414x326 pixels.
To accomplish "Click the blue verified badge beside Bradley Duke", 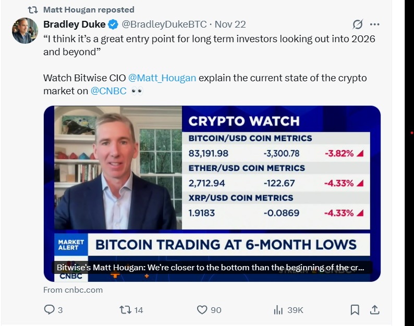I will [x=113, y=24].
